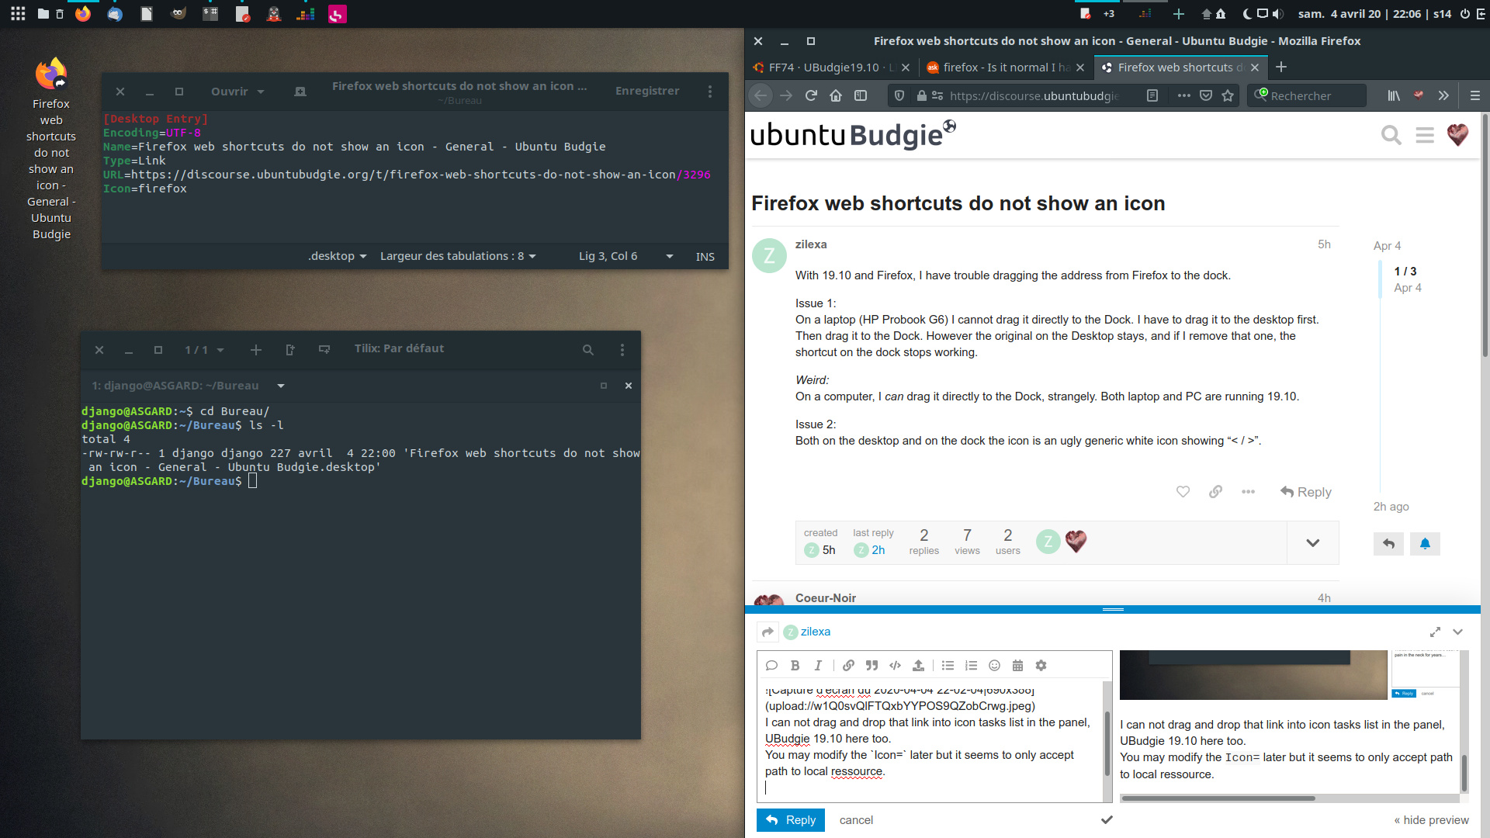This screenshot has height=838, width=1490.
Task: Hide the composer preview pane
Action: coord(1431,820)
